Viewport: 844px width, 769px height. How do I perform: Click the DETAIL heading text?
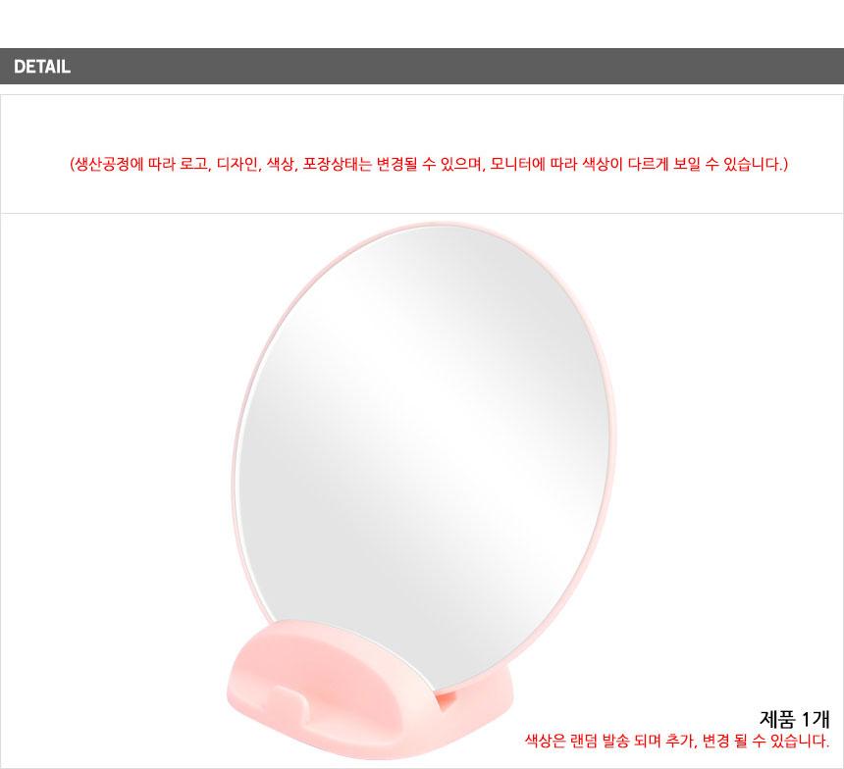42,66
